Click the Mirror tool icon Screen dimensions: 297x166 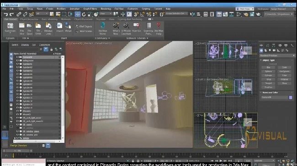point(192,14)
